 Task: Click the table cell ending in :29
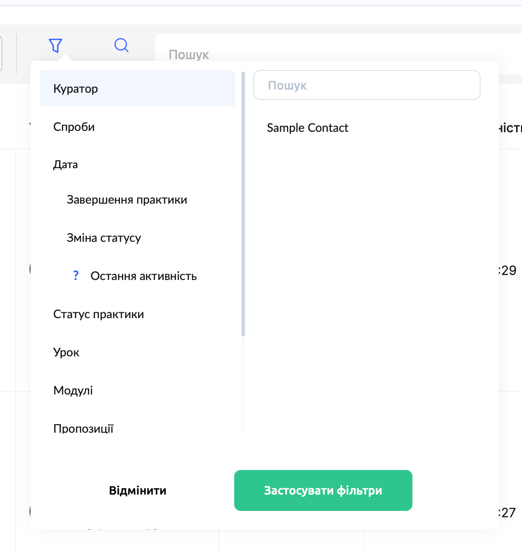click(x=508, y=270)
